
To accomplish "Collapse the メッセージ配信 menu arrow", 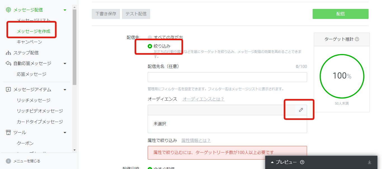I will coord(65,10).
